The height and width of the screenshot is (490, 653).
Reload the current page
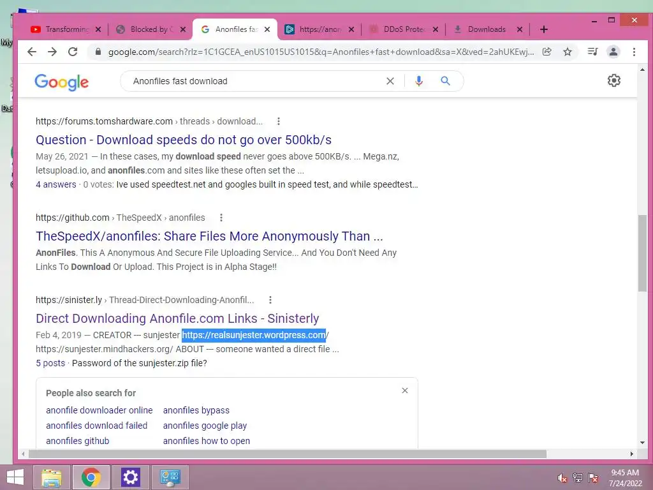[73, 52]
